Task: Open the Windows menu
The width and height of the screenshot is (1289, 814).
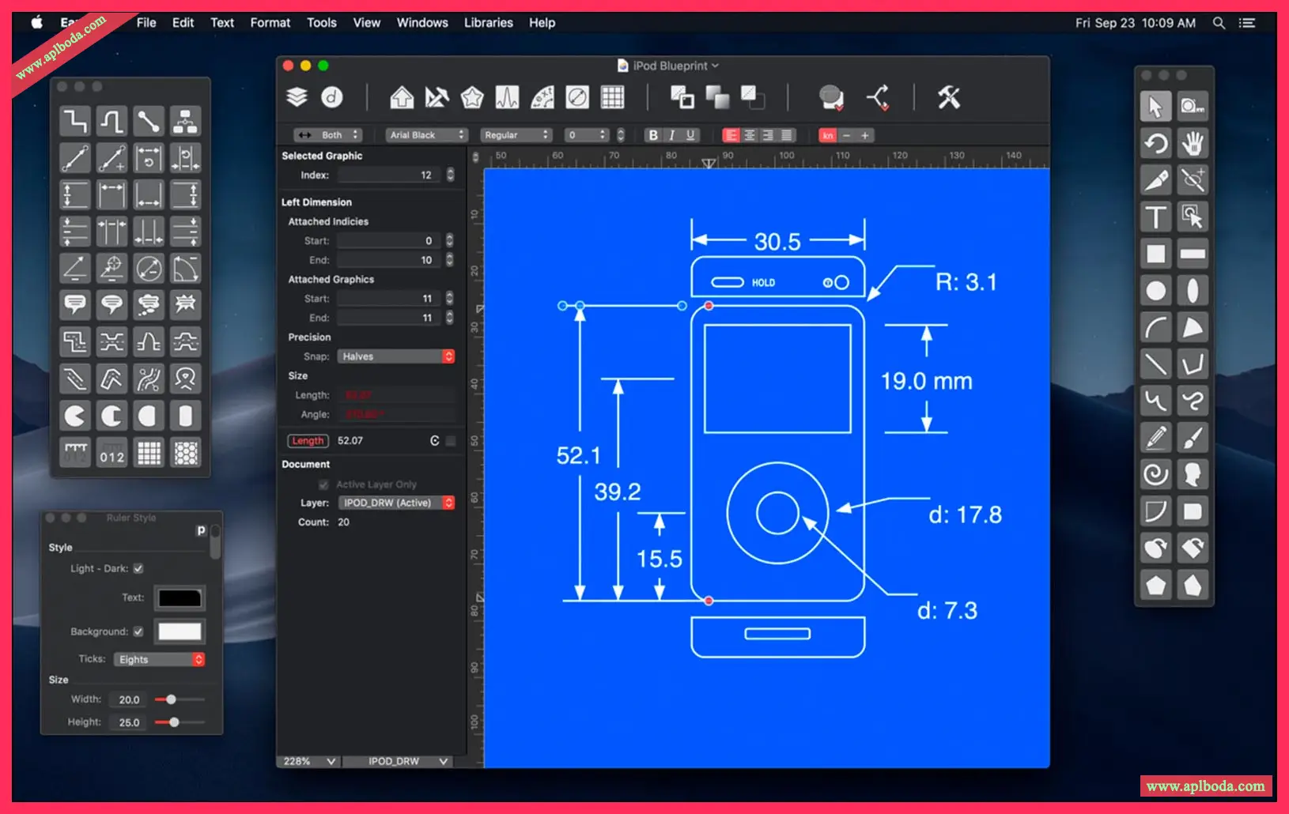Action: click(422, 23)
